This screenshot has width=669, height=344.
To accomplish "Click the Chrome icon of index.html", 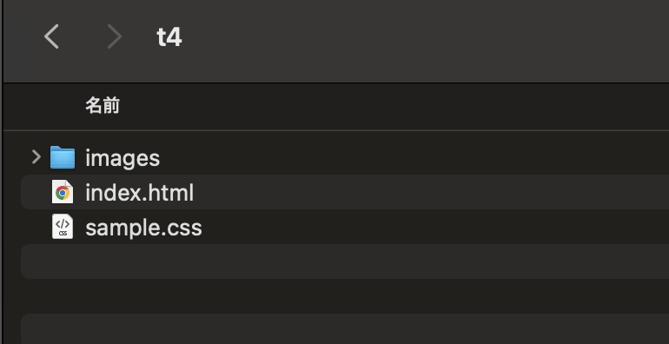I will (63, 192).
